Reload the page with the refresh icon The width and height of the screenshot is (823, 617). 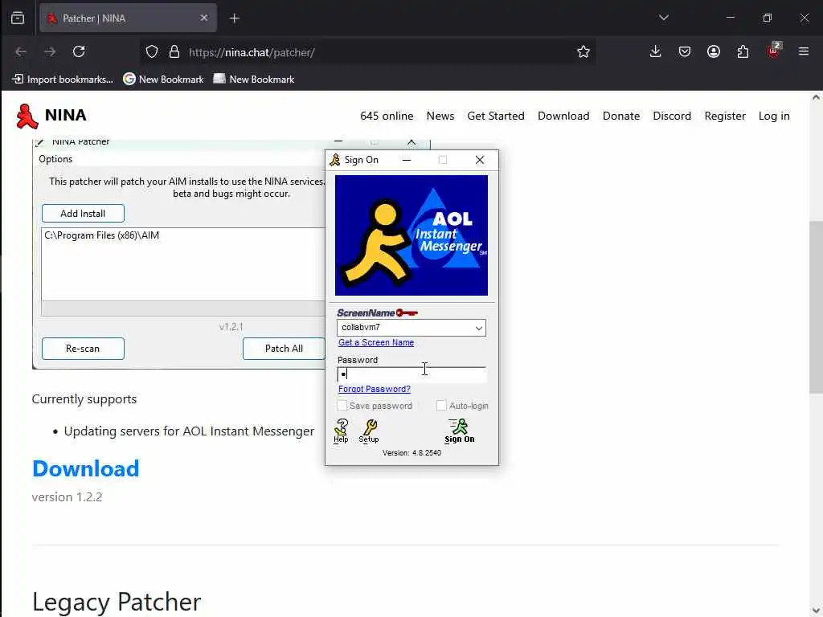pos(79,51)
